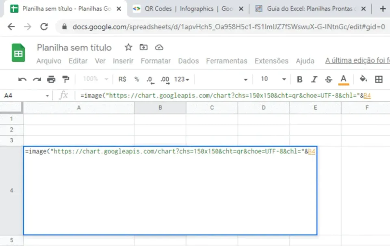Screen dimensions: 390x246
Task: Close the QR Codes Infographics tab
Action: pos(241,9)
